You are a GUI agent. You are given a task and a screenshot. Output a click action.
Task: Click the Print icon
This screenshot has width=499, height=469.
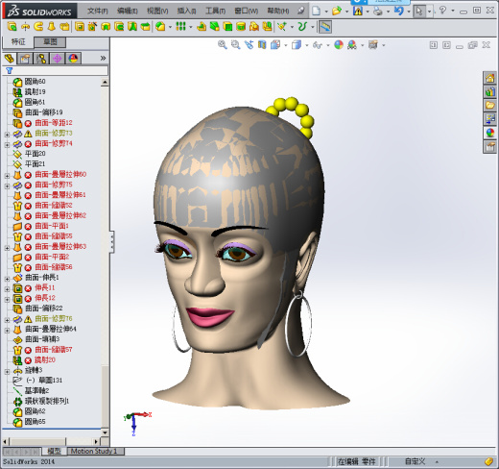point(378,11)
